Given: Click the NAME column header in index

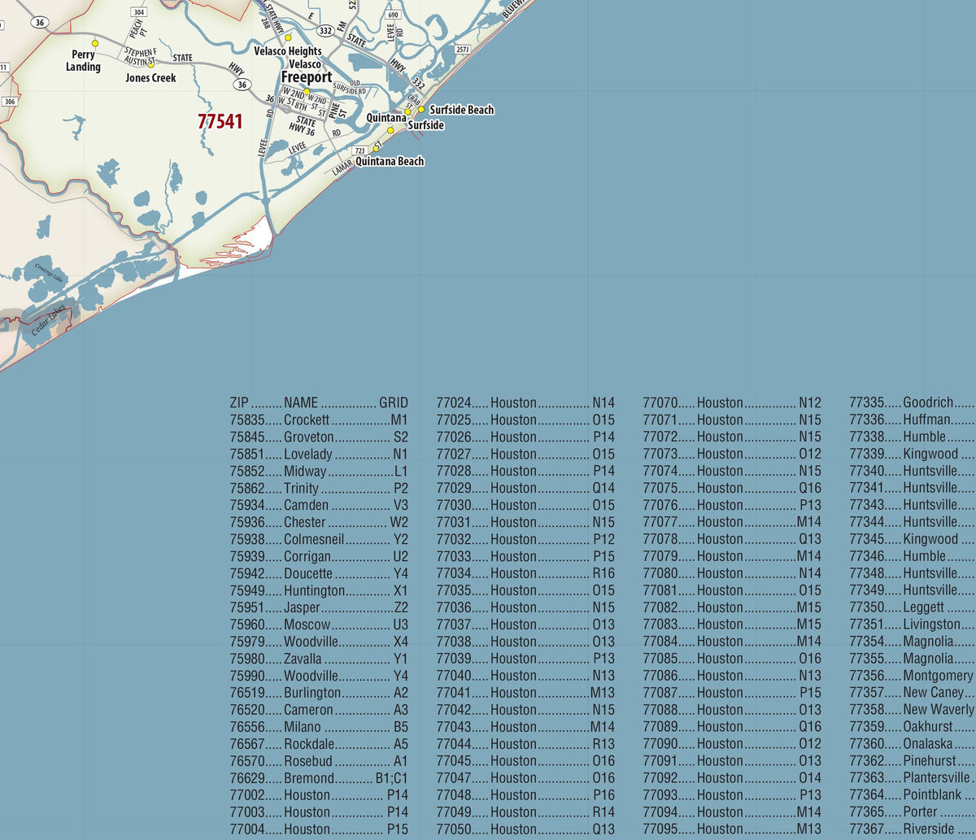Looking at the screenshot, I should pyautogui.click(x=301, y=403).
